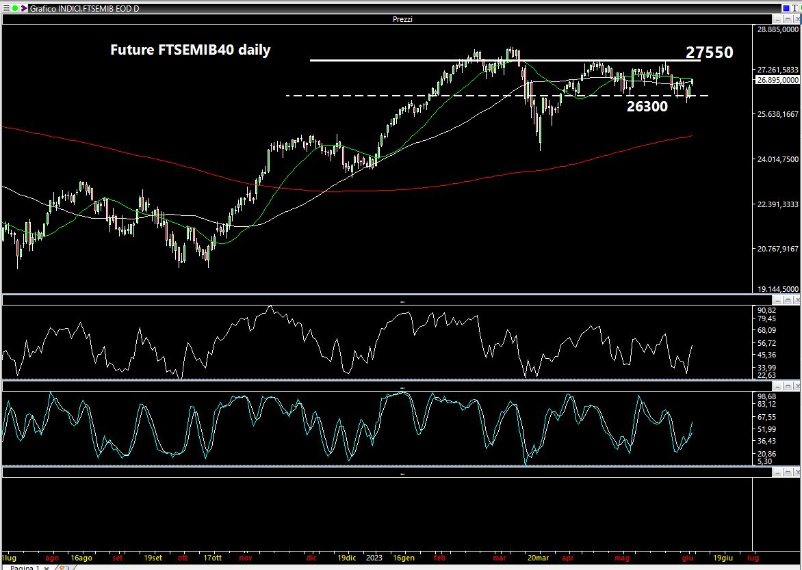The image size is (802, 570).
Task: Maximize the empty bottom panel
Action: pyautogui.click(x=788, y=473)
